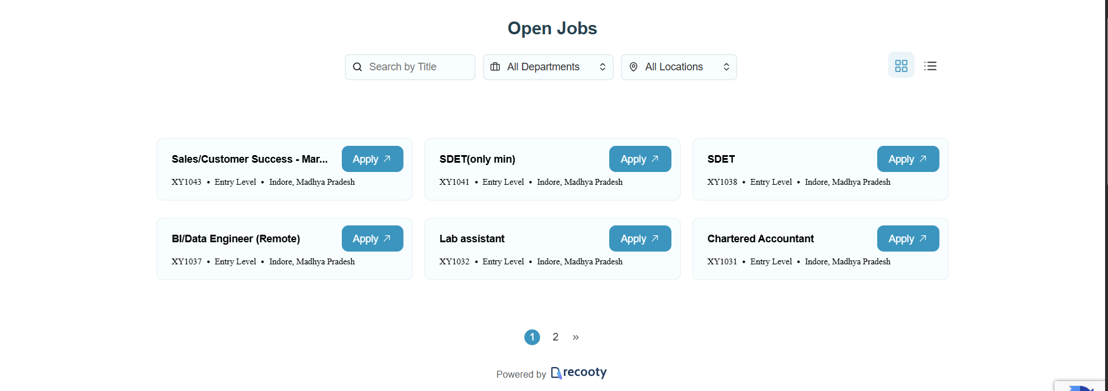Go to page 2 of jobs

556,337
